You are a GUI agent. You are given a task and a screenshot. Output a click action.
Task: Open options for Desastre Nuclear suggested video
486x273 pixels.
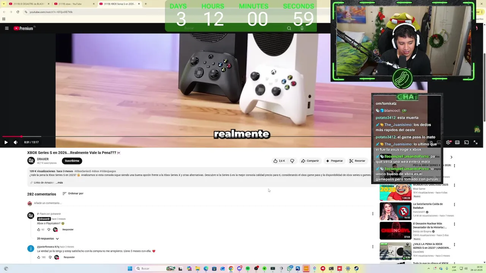(x=454, y=224)
